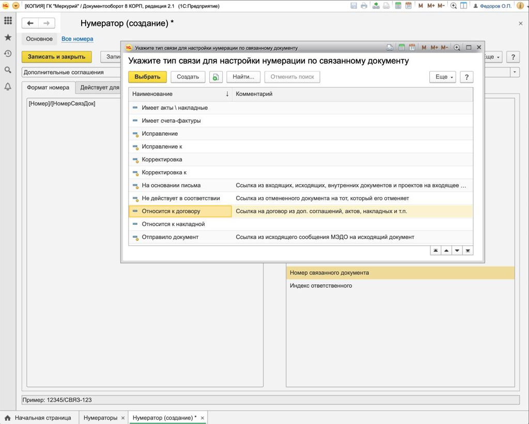Click the copy-item icon beside Создать

click(x=216, y=77)
